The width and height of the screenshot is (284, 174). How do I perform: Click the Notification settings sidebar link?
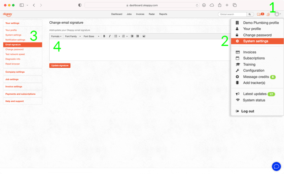click(x=15, y=40)
